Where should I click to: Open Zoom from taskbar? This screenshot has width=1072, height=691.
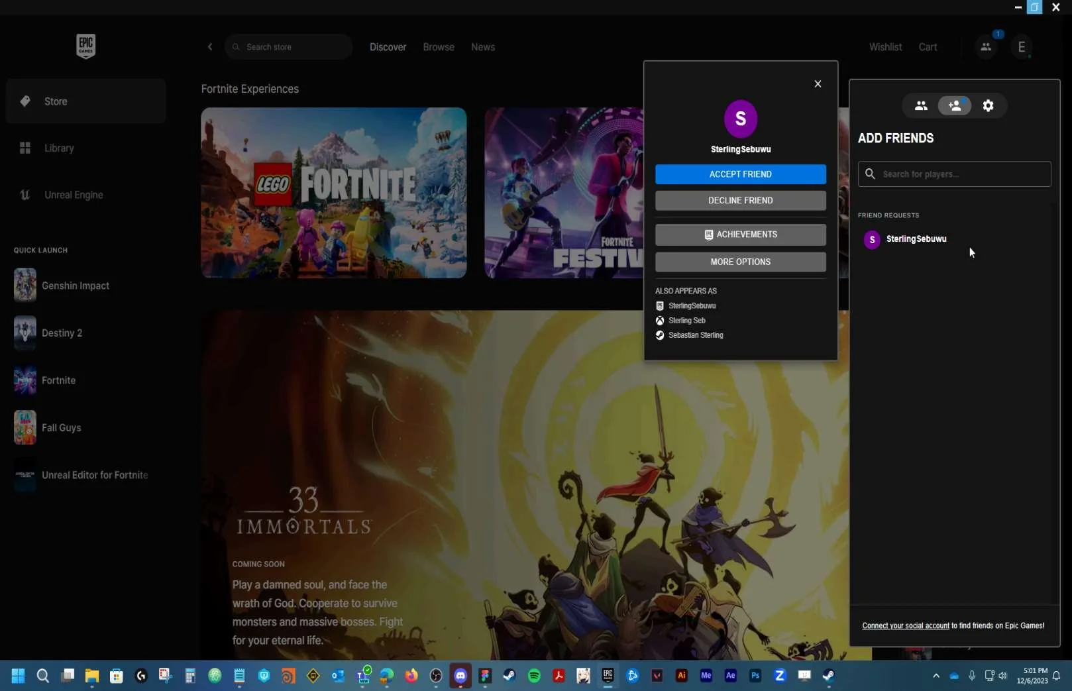(779, 676)
